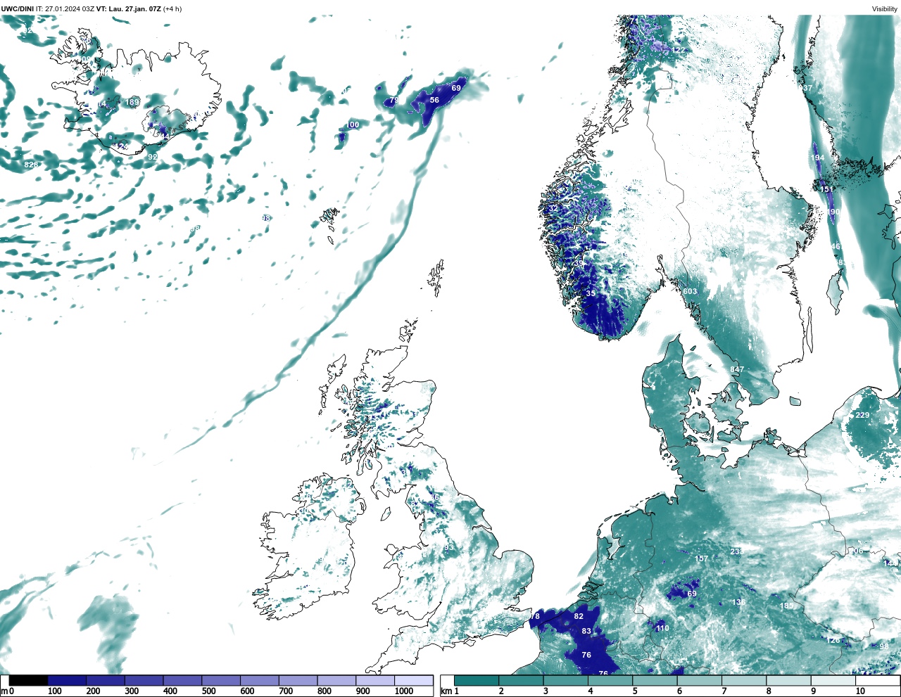901x697 pixels.
Task: Click the 'UWC/DINI' model label
Action: pyautogui.click(x=17, y=9)
